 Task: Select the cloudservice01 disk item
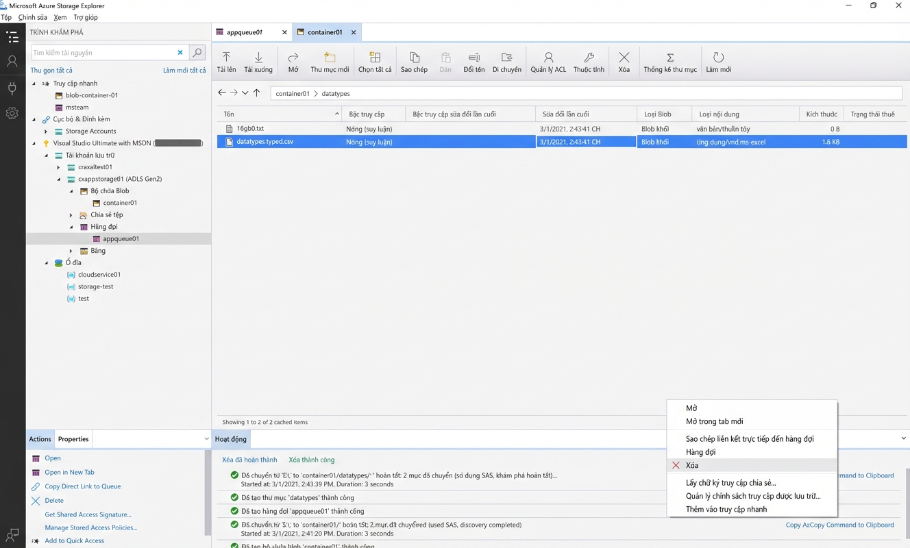click(x=99, y=275)
